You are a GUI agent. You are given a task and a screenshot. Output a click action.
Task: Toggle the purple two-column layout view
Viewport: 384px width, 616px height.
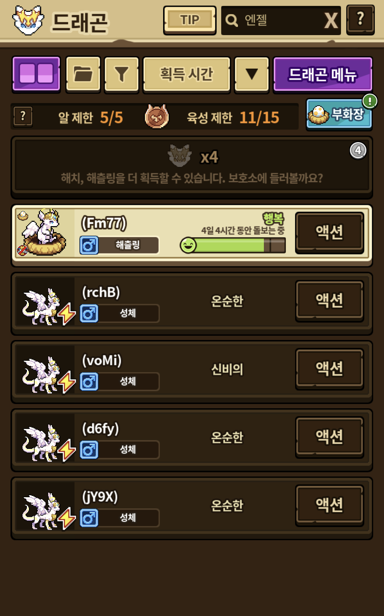pos(36,74)
